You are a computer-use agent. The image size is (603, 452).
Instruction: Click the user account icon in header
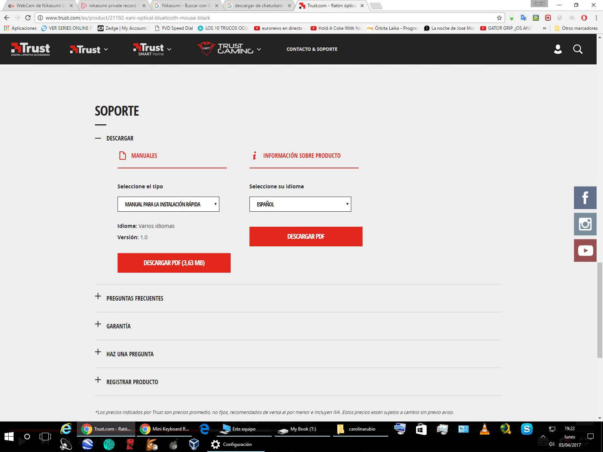pyautogui.click(x=558, y=49)
